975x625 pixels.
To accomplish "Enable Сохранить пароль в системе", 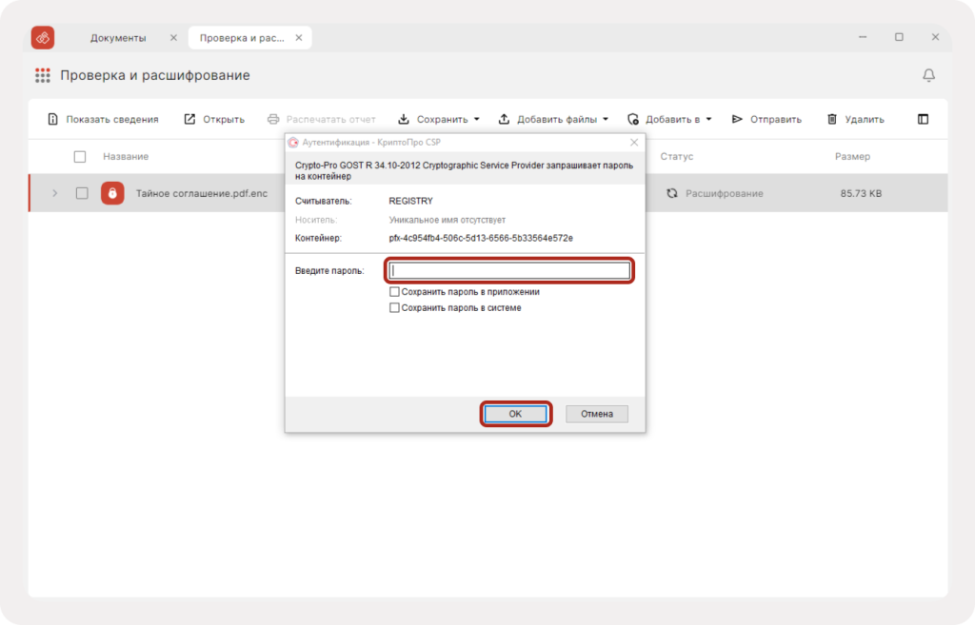I will (x=394, y=307).
